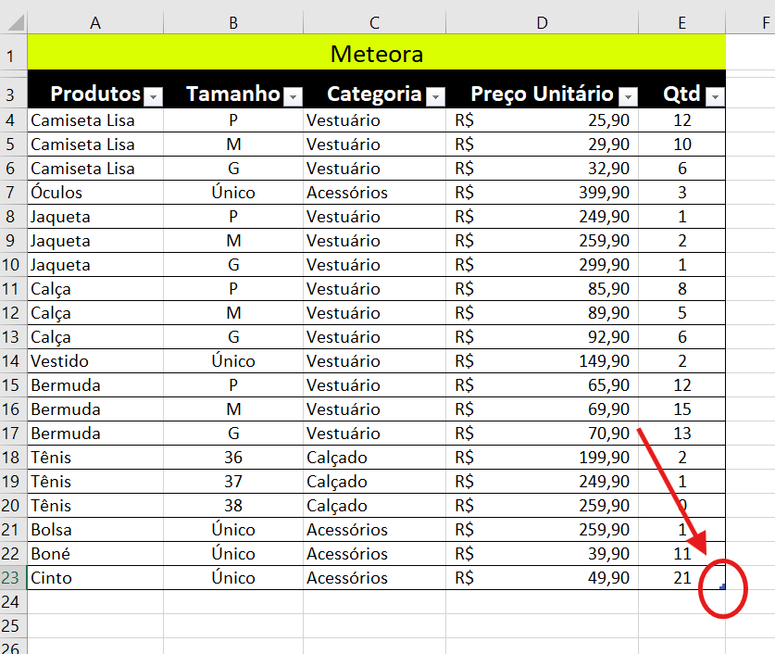Open the Categoria filter dropdown
Image resolution: width=775 pixels, height=654 pixels.
pos(435,96)
